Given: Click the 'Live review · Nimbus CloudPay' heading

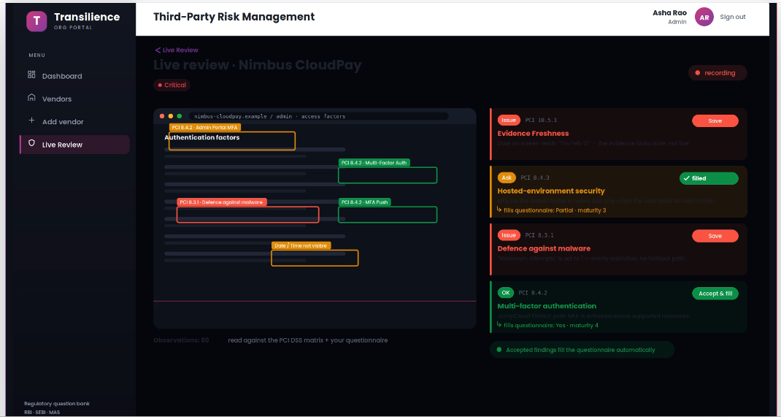Looking at the screenshot, I should [x=257, y=65].
